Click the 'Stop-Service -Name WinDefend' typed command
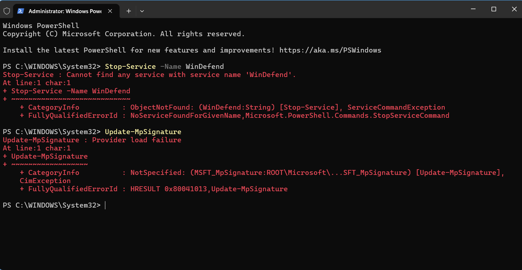Viewport: 522px width, 270px height. pyautogui.click(x=164, y=66)
